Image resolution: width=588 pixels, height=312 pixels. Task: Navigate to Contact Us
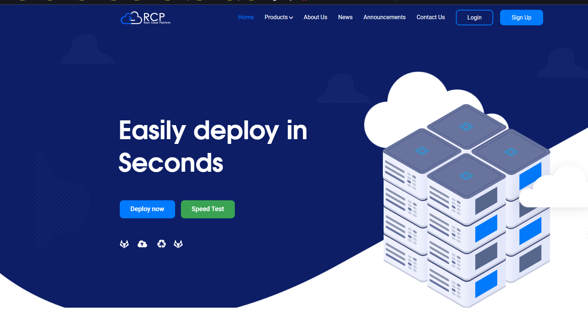[x=431, y=17]
